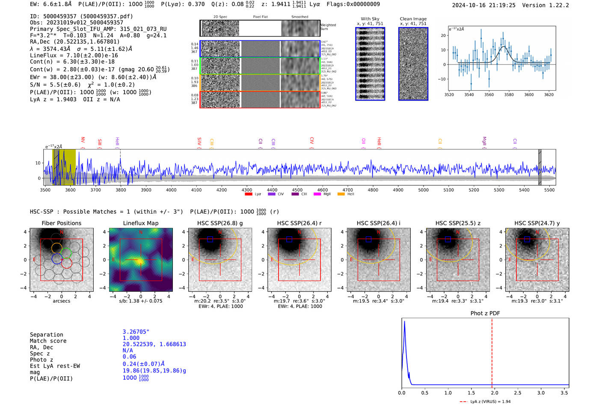The height and width of the screenshot is (408, 599).
Task: Click the blue RA, Dec 20.522539, 1.668613
Action: [154, 344]
